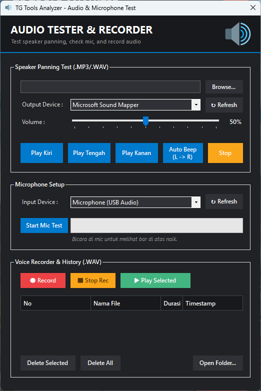Click the app speaker icon in title bar
Viewport: 261px width, 391px height.
click(x=8, y=7)
